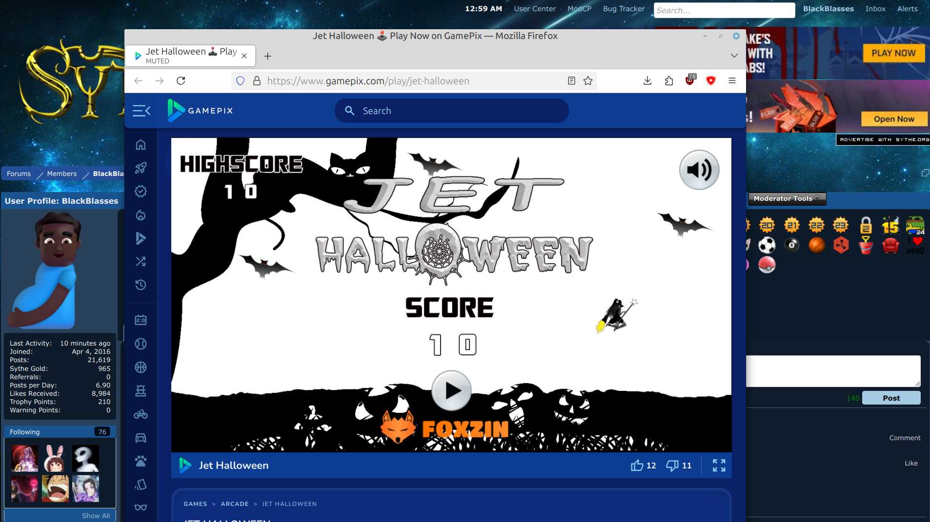The width and height of the screenshot is (930, 522).
Task: Open the Inbox menu item
Action: [x=875, y=9]
